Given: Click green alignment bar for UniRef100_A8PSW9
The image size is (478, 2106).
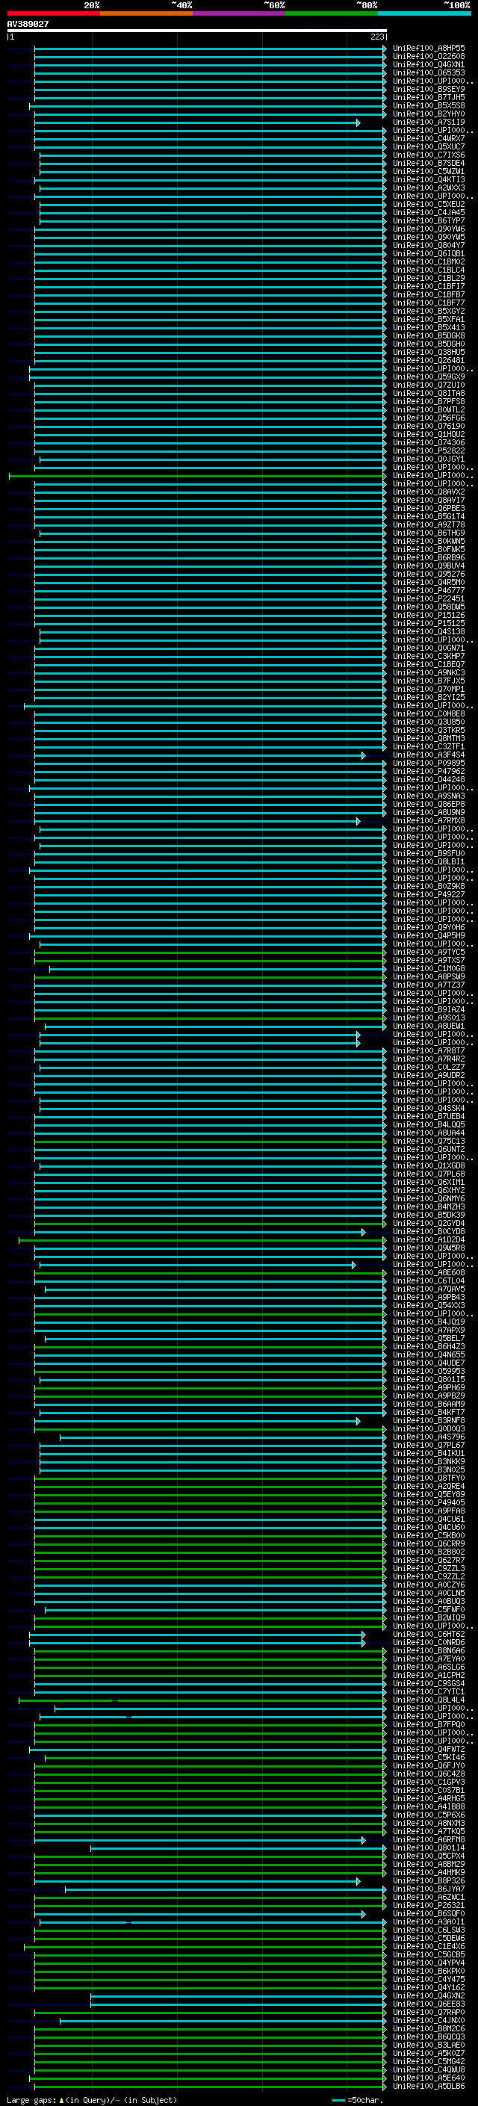Looking at the screenshot, I should (x=210, y=977).
